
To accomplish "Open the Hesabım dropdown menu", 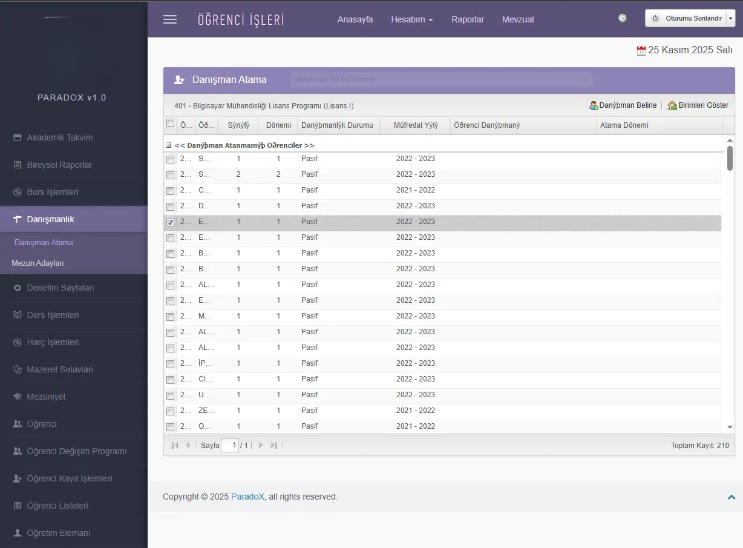I will point(411,19).
